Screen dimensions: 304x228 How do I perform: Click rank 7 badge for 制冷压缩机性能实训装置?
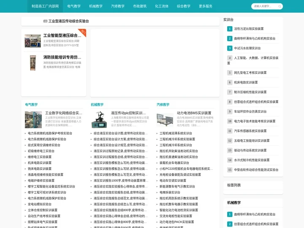(230, 92)
